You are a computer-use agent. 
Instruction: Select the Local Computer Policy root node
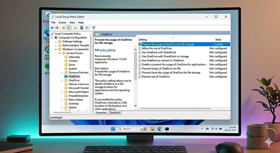[68, 34]
